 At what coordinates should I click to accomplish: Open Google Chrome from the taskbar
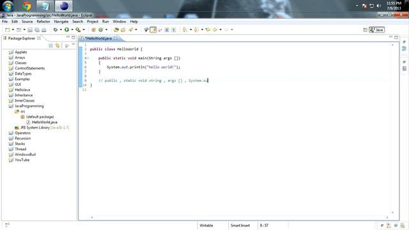point(26,6)
